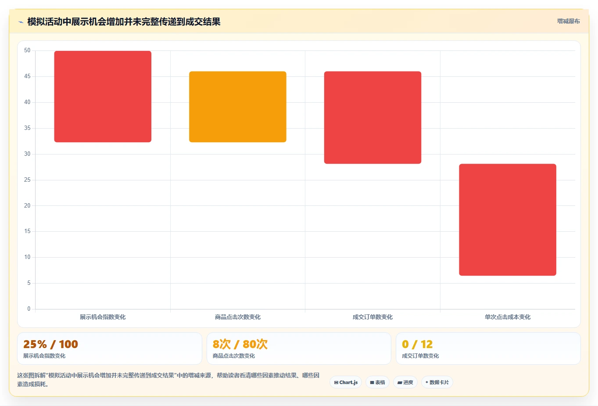Click the chart title 模拟活动中展示机会增加并未完整传递到成交结果
The width and height of the screenshot is (598, 406).
click(x=124, y=22)
